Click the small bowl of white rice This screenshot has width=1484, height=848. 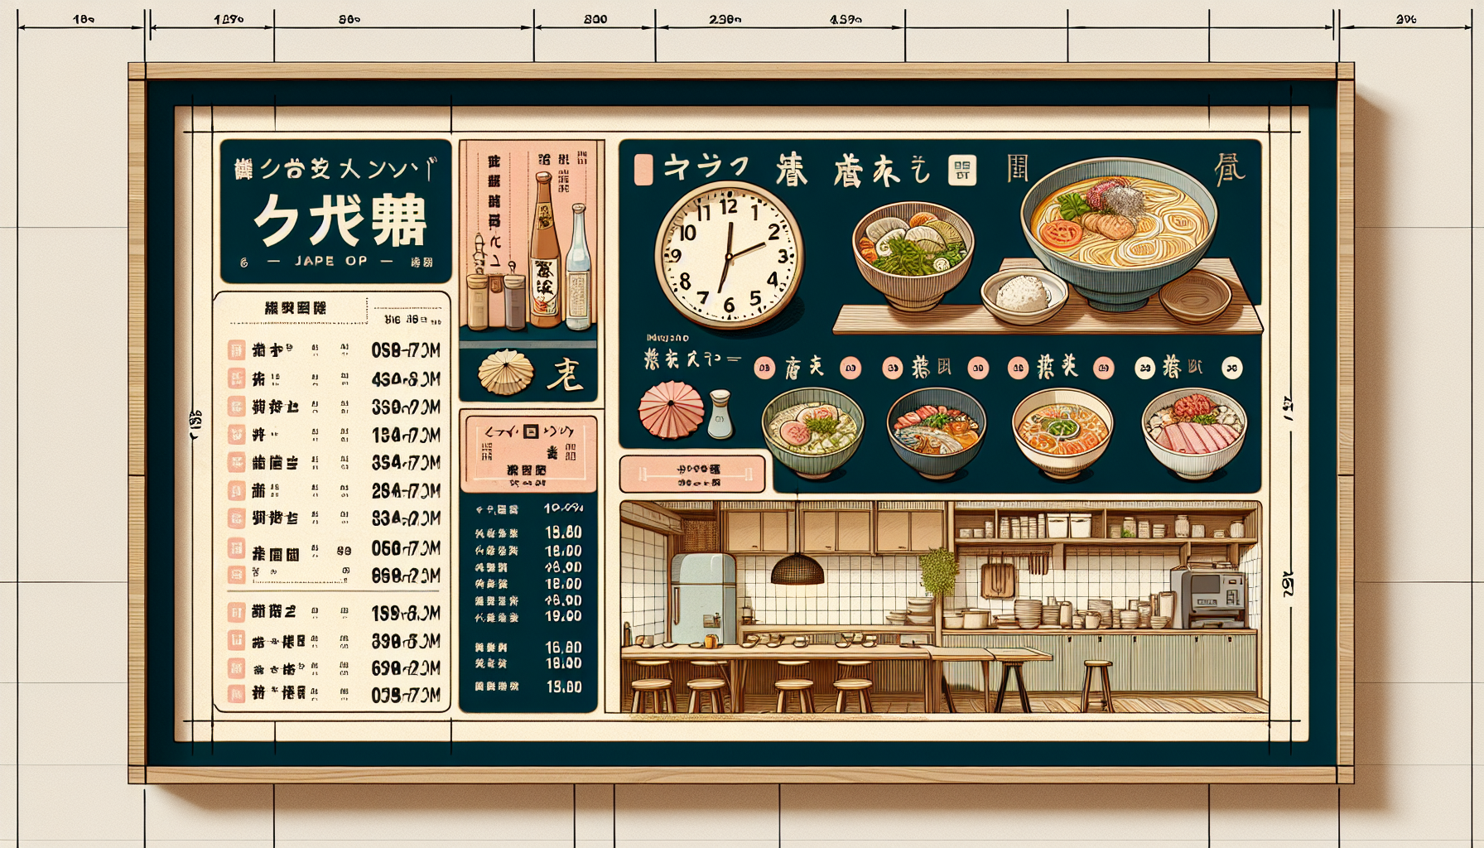[x=1024, y=295]
